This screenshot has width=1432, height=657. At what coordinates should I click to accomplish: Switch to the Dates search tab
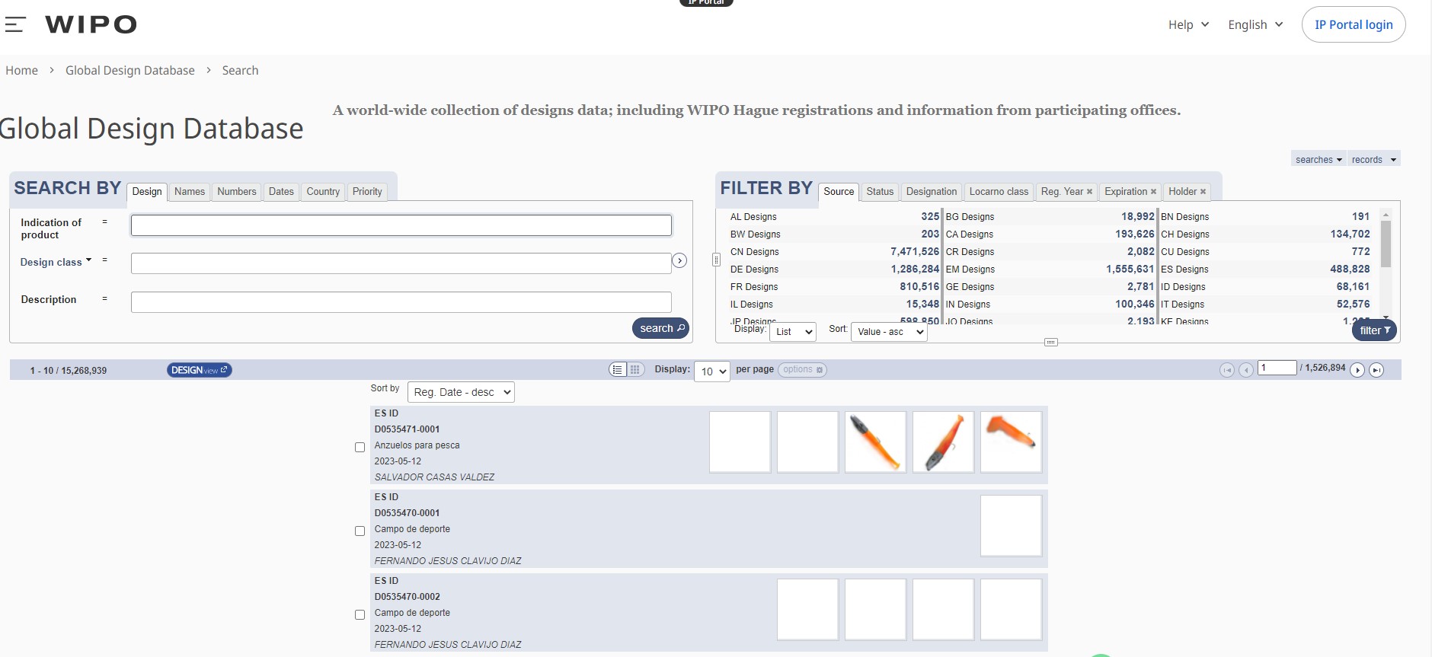pyautogui.click(x=281, y=192)
